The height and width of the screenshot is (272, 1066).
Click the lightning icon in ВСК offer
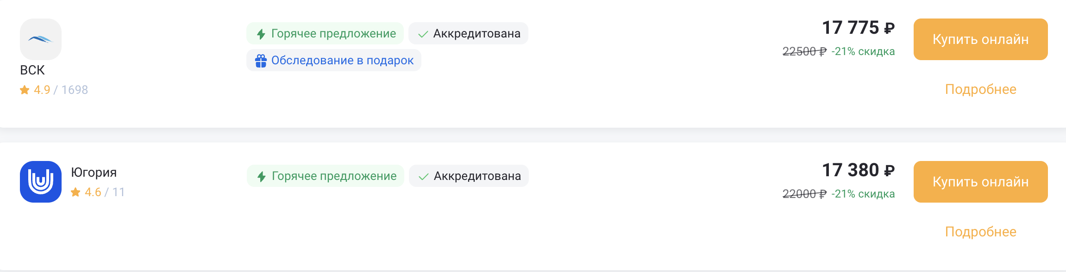point(261,34)
